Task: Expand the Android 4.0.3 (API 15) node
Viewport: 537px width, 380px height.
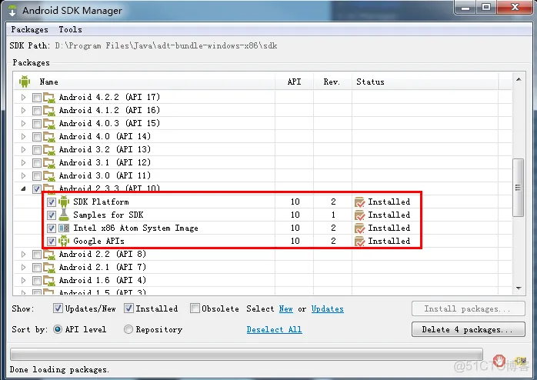Action: (23, 123)
